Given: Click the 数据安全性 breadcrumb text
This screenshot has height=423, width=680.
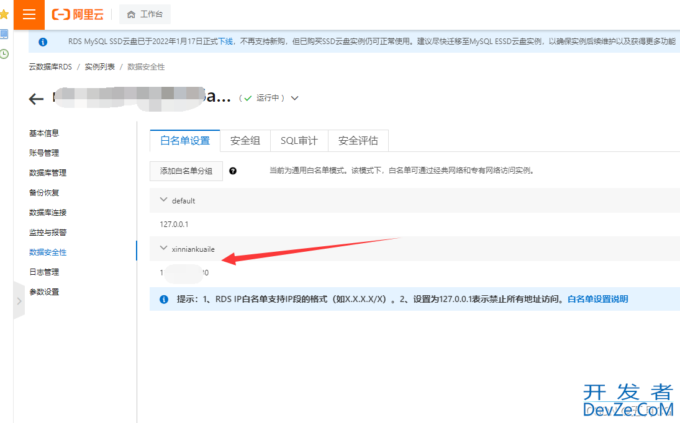Looking at the screenshot, I should point(146,67).
